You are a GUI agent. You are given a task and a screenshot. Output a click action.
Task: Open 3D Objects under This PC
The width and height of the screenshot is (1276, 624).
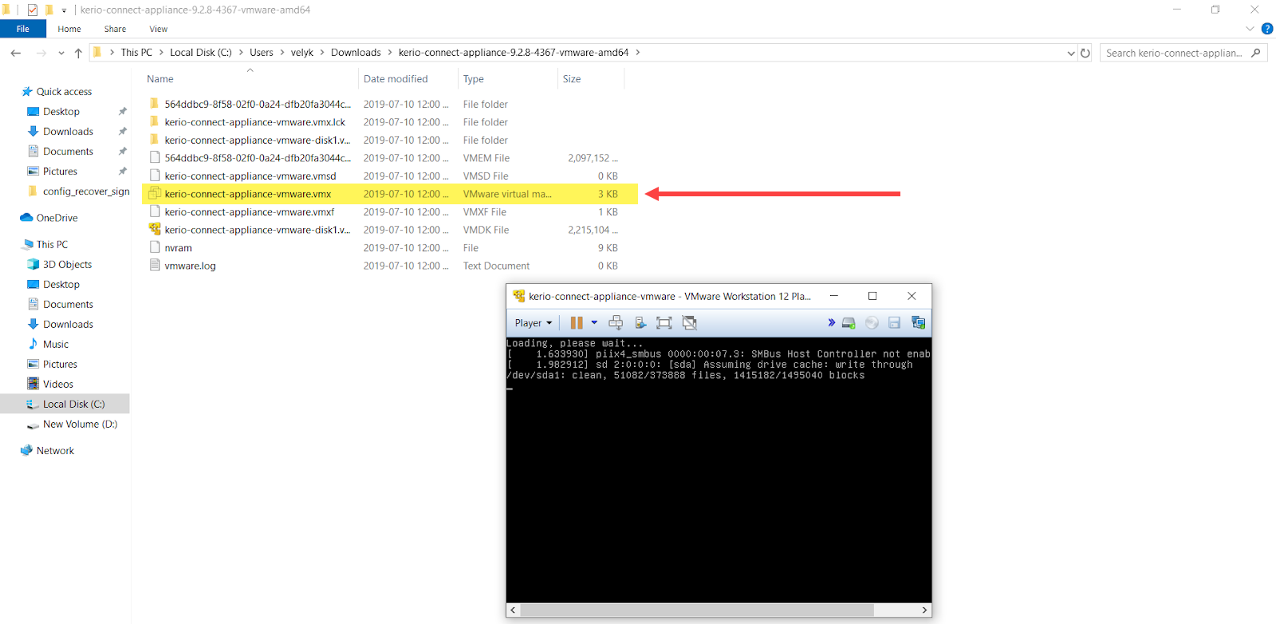(x=67, y=265)
